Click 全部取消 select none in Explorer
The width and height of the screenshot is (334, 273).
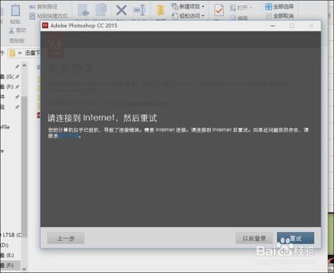coord(279,16)
